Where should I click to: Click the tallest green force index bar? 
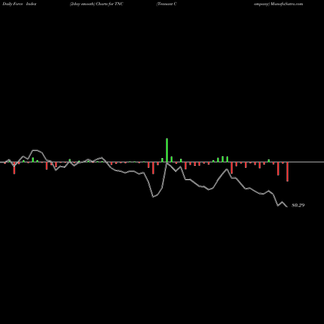point(167,150)
